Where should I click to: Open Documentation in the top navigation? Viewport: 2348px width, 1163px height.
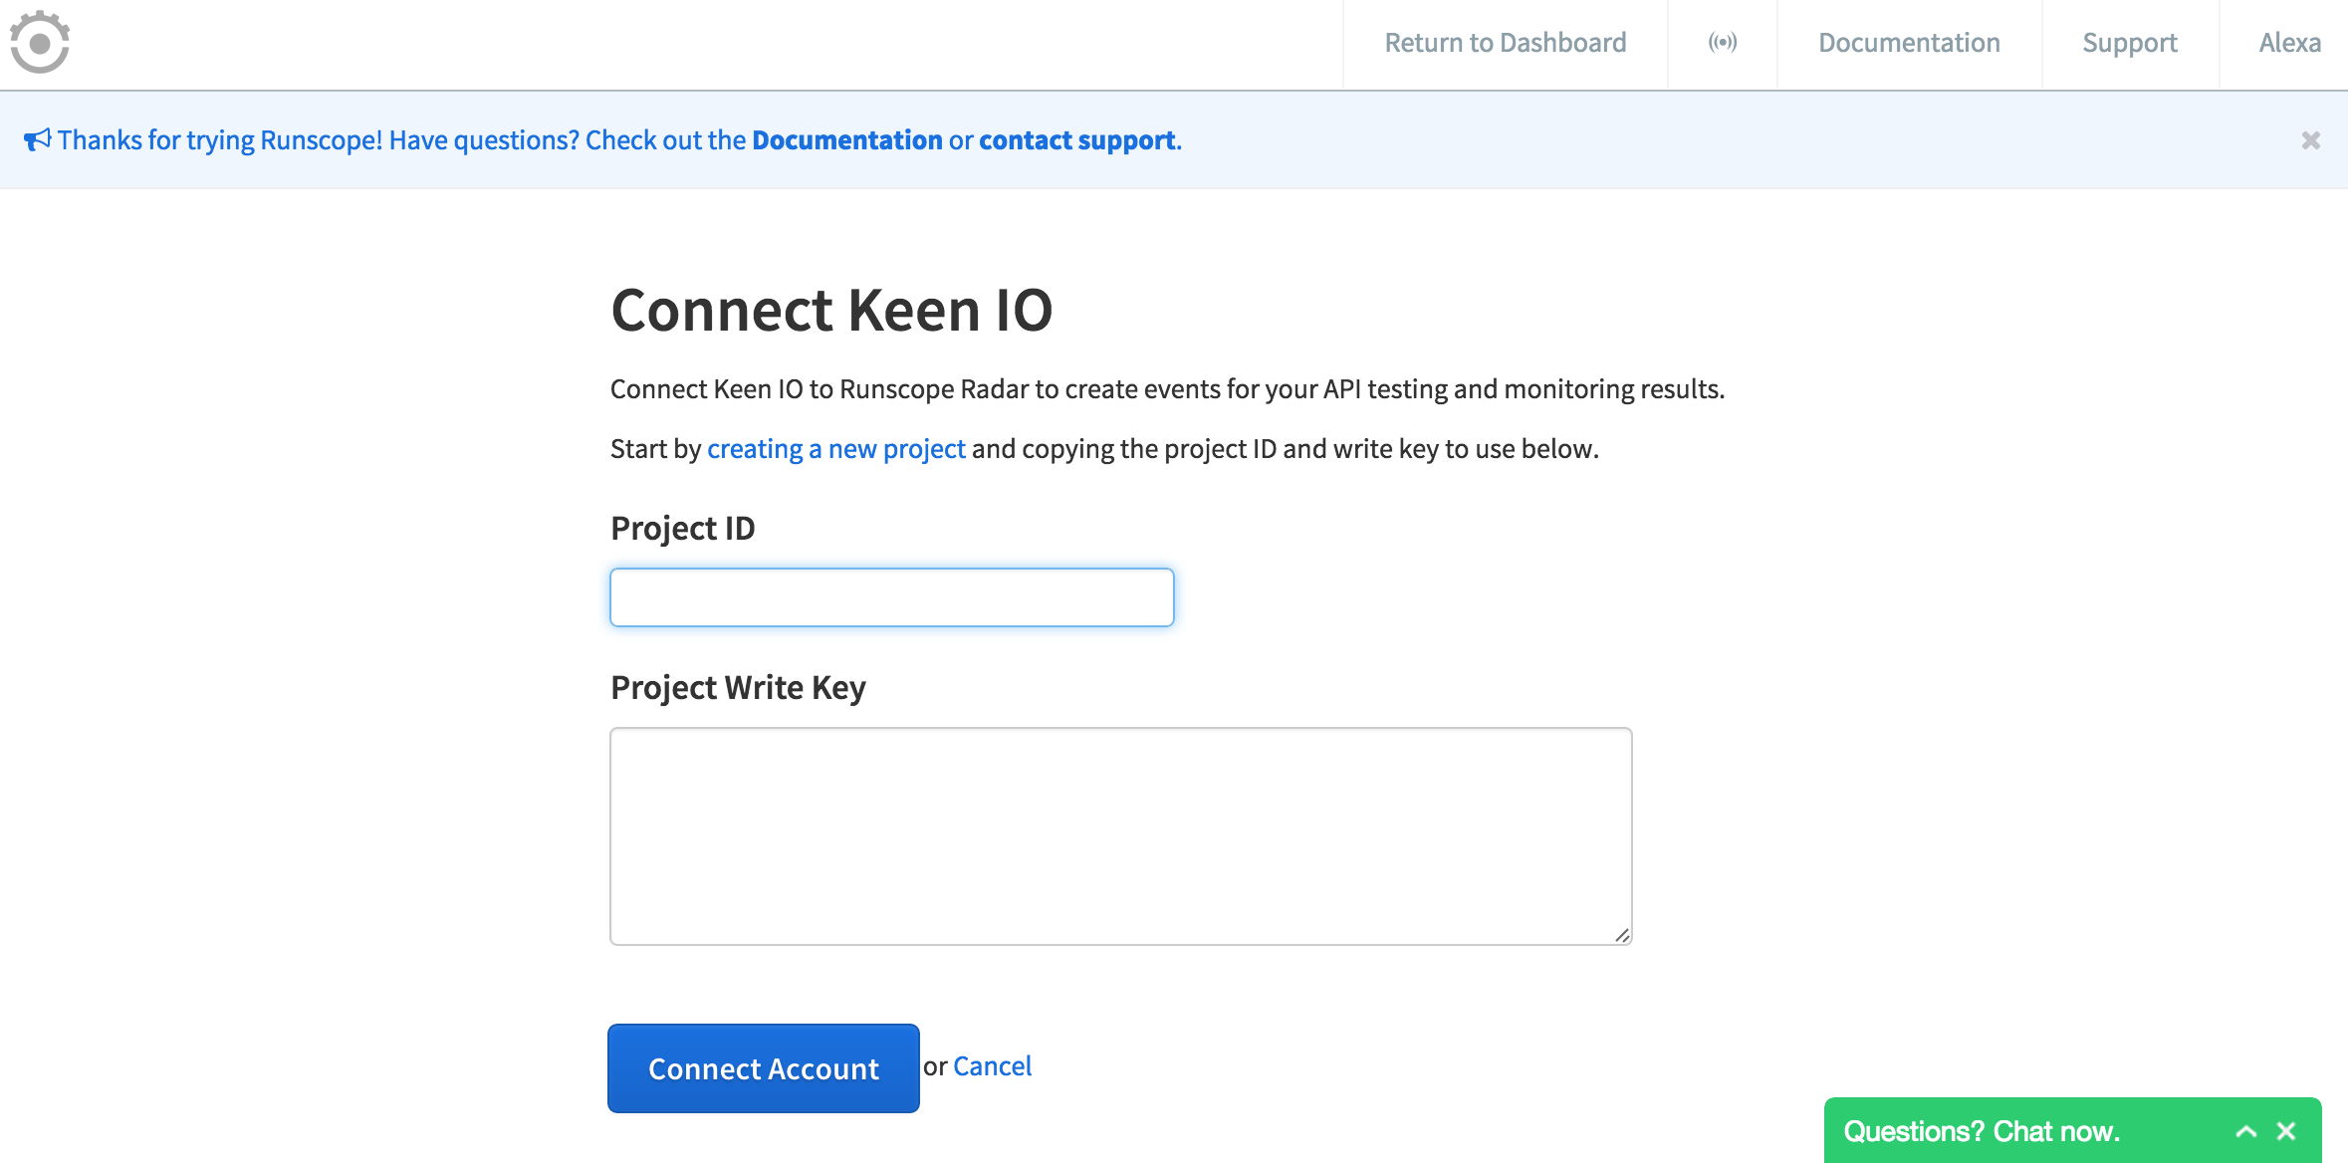coord(1909,43)
